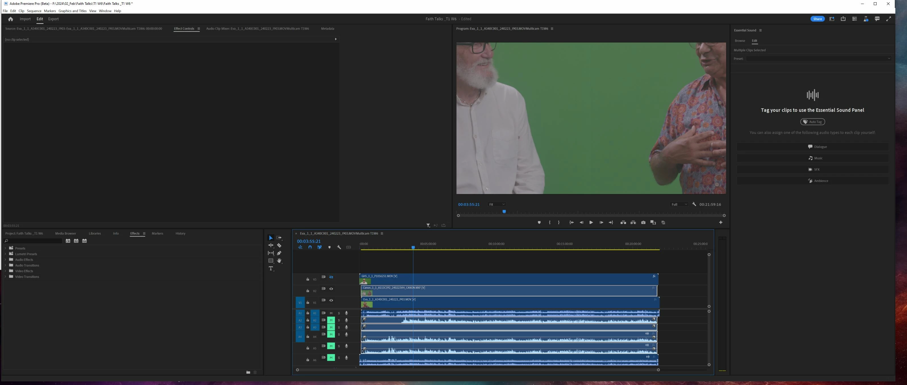907x385 pixels.
Task: Select the Type tool
Action: click(271, 269)
